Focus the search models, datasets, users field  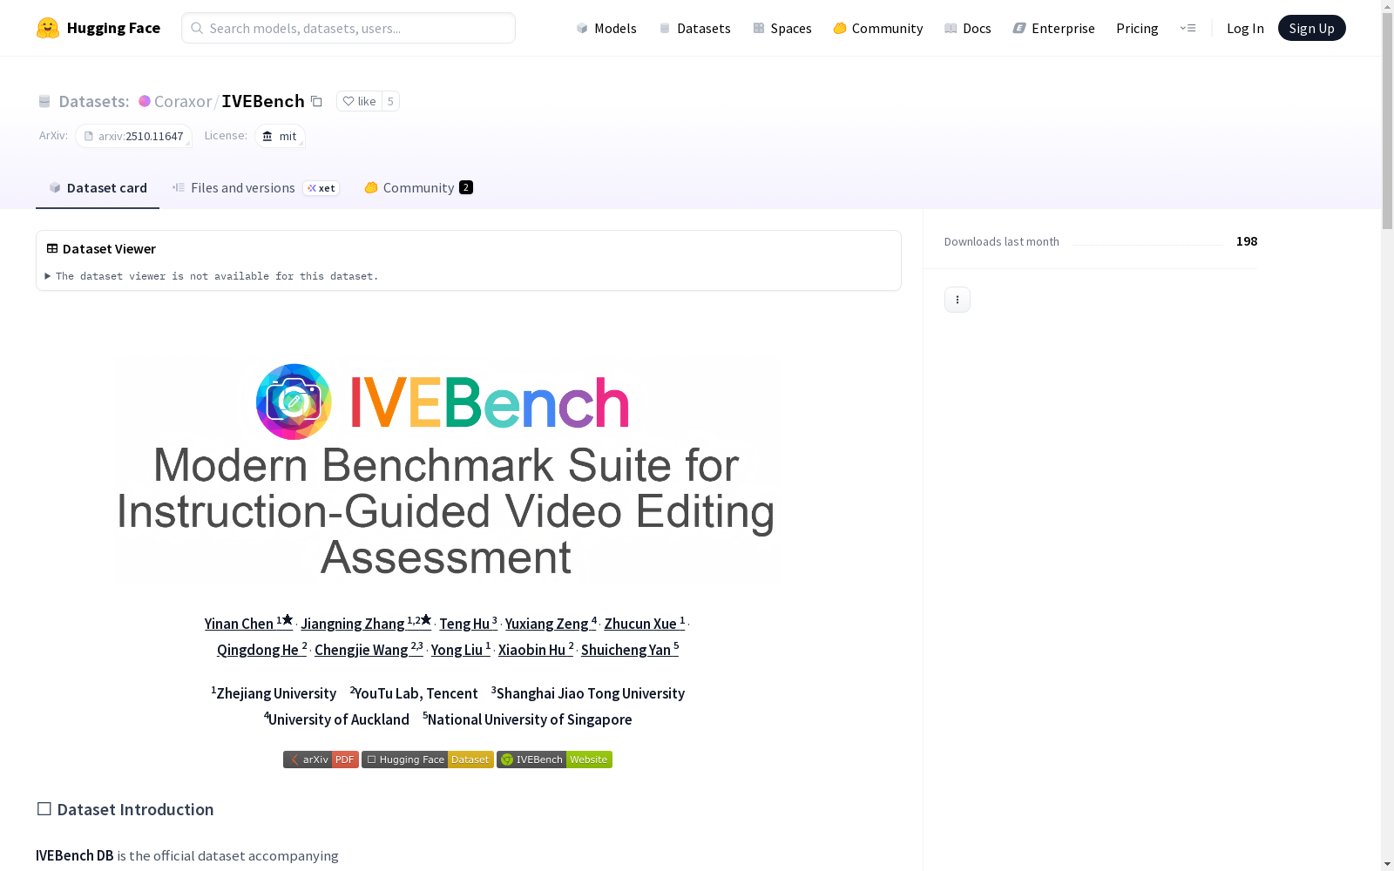tap(348, 28)
